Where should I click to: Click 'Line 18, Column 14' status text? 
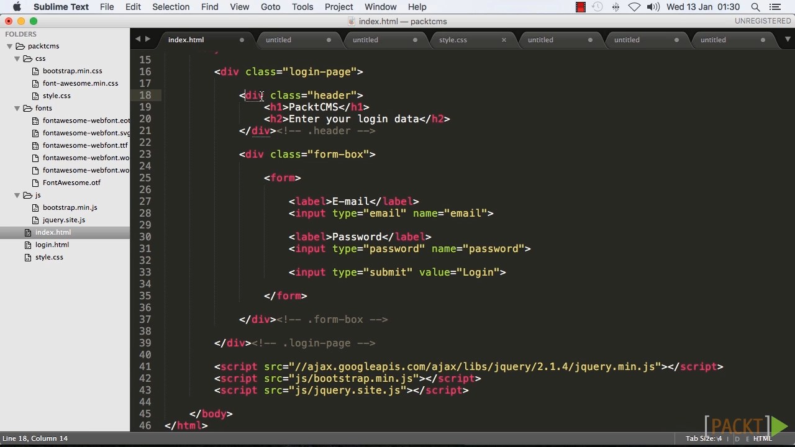35,438
